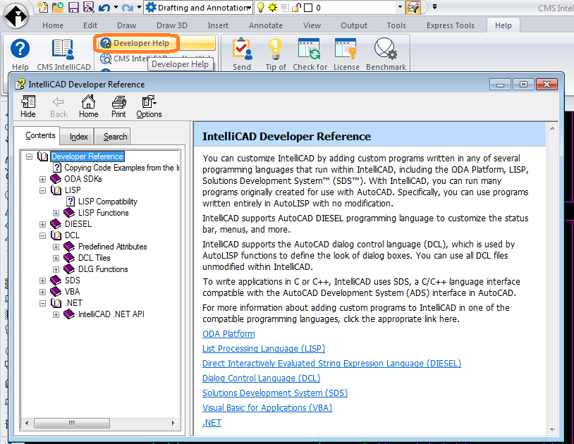Viewport: 574px width, 444px height.
Task: Click the New drawing icon in quick access toolbar
Action: 42,7
